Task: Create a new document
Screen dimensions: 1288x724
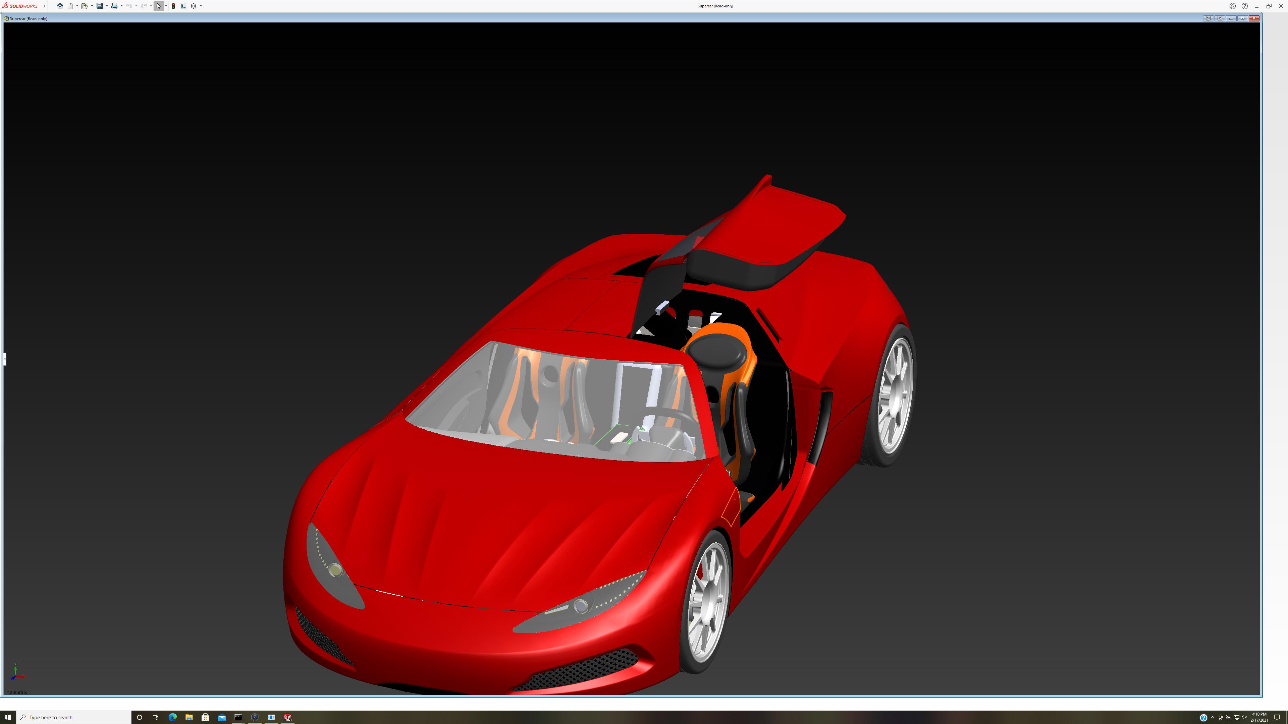Action: point(70,6)
